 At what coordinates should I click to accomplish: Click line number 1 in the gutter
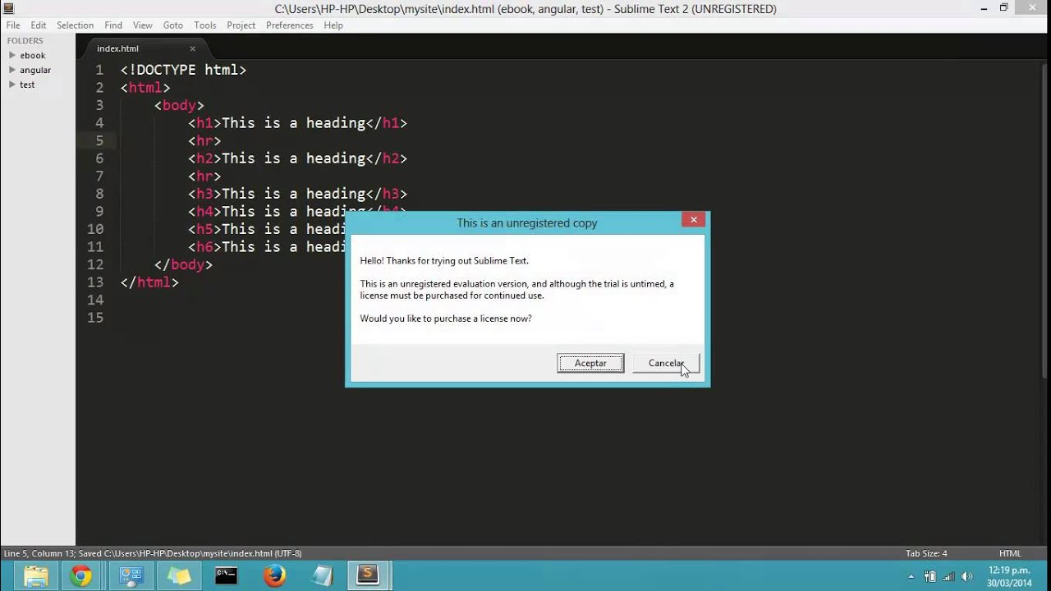pos(99,70)
